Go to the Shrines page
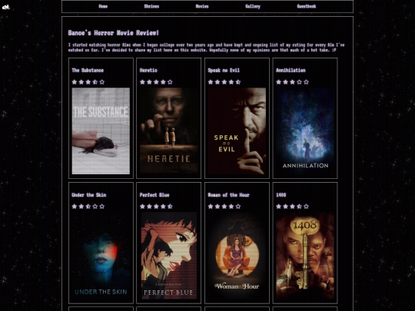 click(151, 6)
